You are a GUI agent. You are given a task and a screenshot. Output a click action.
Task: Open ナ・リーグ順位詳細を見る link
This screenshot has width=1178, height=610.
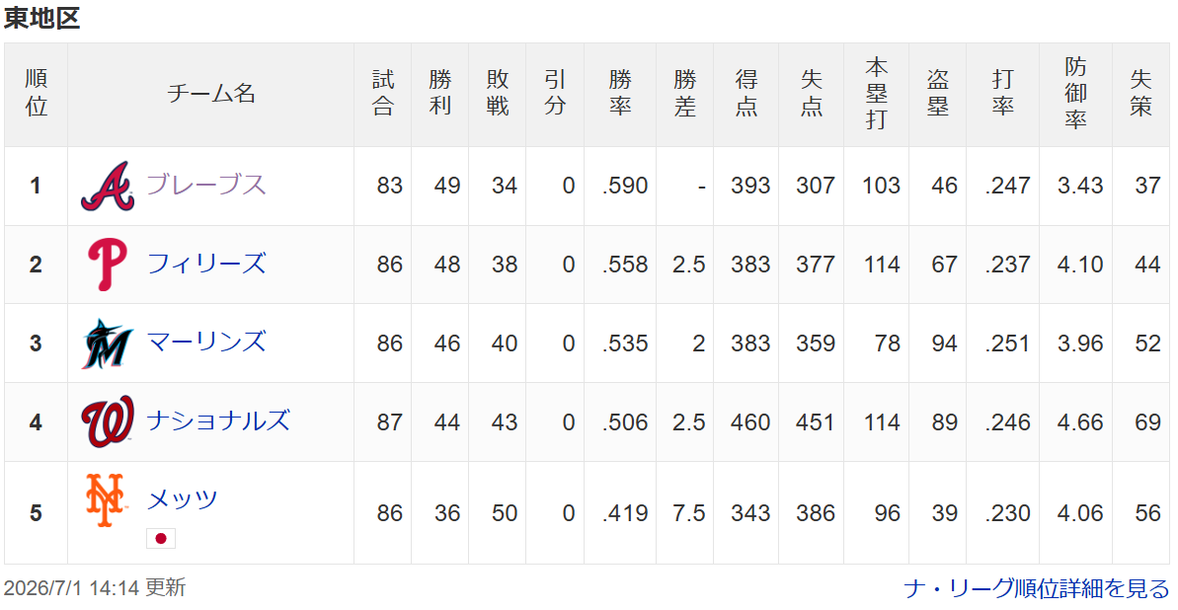point(1037,588)
